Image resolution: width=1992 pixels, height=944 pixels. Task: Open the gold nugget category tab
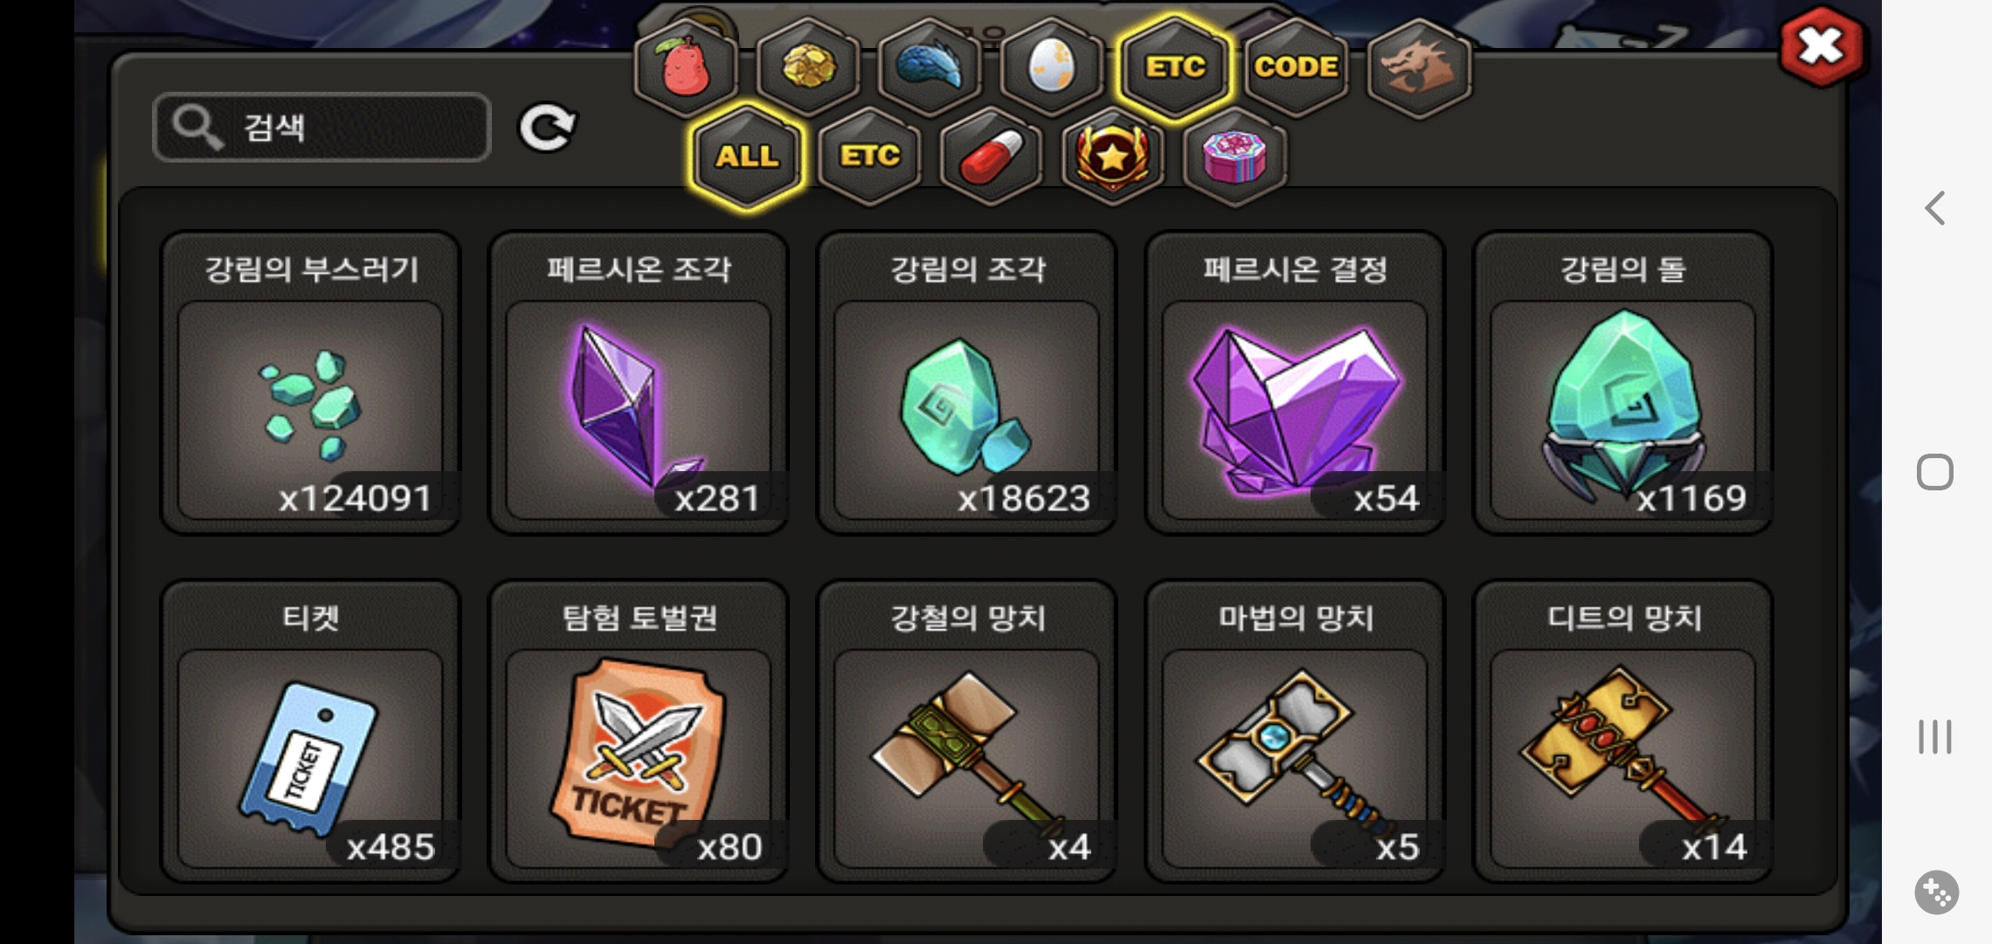[x=808, y=67]
